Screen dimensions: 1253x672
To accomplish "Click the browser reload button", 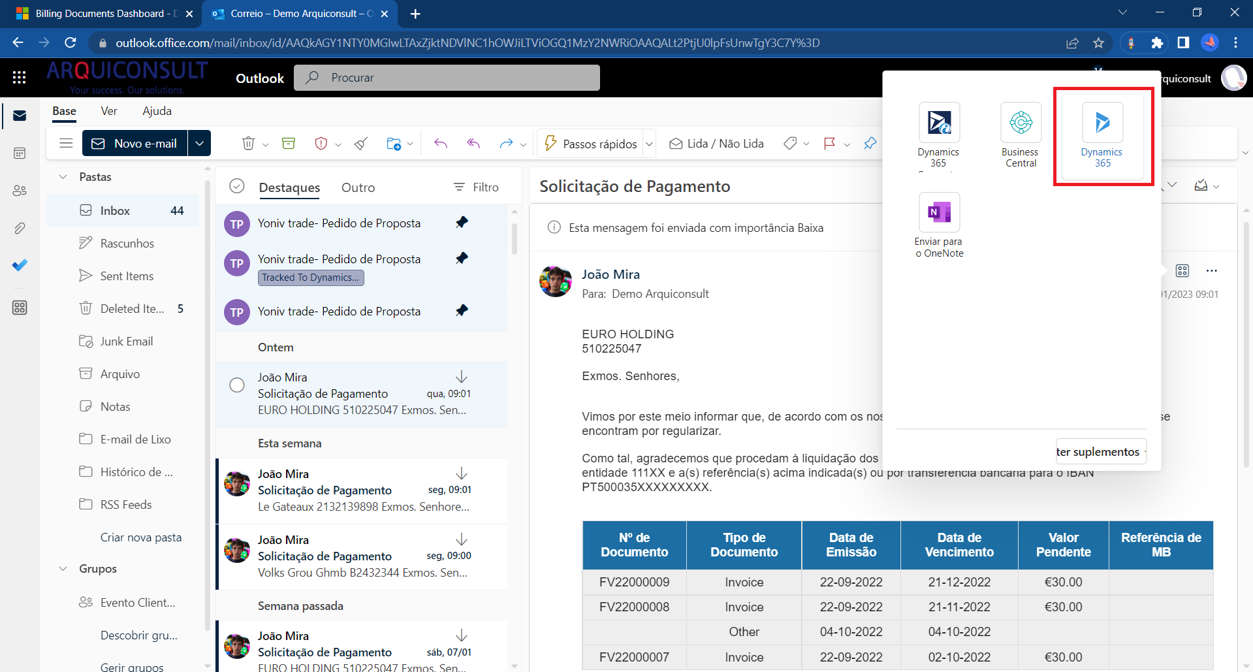I will (71, 42).
